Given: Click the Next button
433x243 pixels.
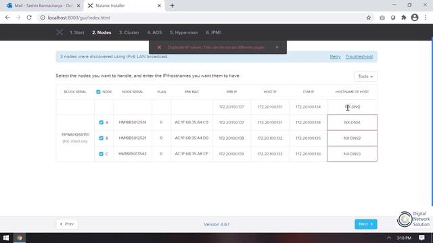Looking at the screenshot, I should [366, 224].
